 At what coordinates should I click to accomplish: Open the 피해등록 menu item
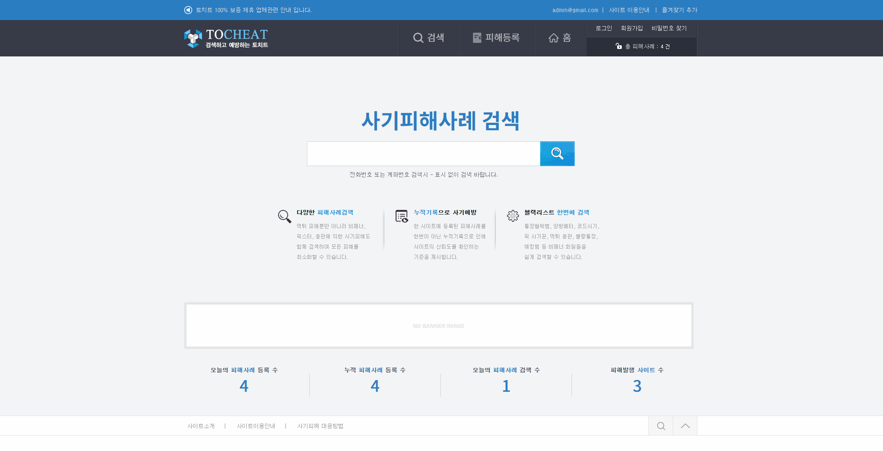click(496, 38)
